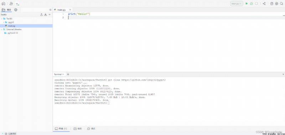
Task: Open the invite collaborator icon
Action: pyautogui.click(x=11, y=4)
